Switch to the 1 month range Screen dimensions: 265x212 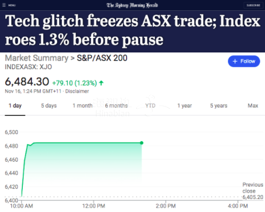click(83, 105)
